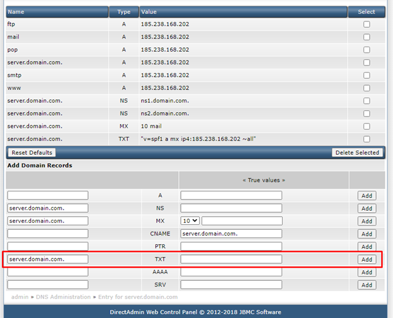This screenshot has width=393, height=318.
Task: Click Add for the AAAA record
Action: click(x=367, y=272)
